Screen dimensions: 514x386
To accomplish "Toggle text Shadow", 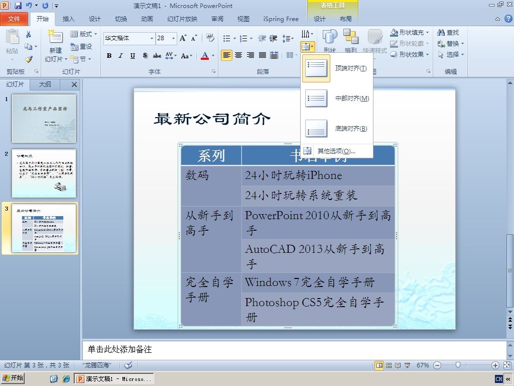I will click(145, 56).
